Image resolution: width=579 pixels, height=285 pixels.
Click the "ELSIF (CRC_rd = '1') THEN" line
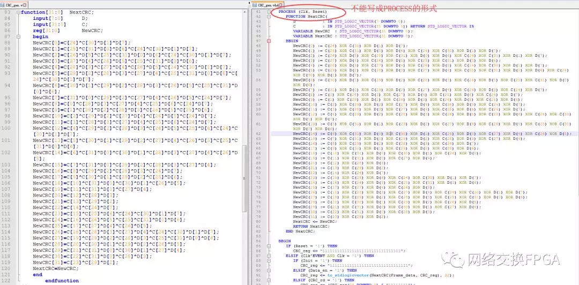coord(323,280)
